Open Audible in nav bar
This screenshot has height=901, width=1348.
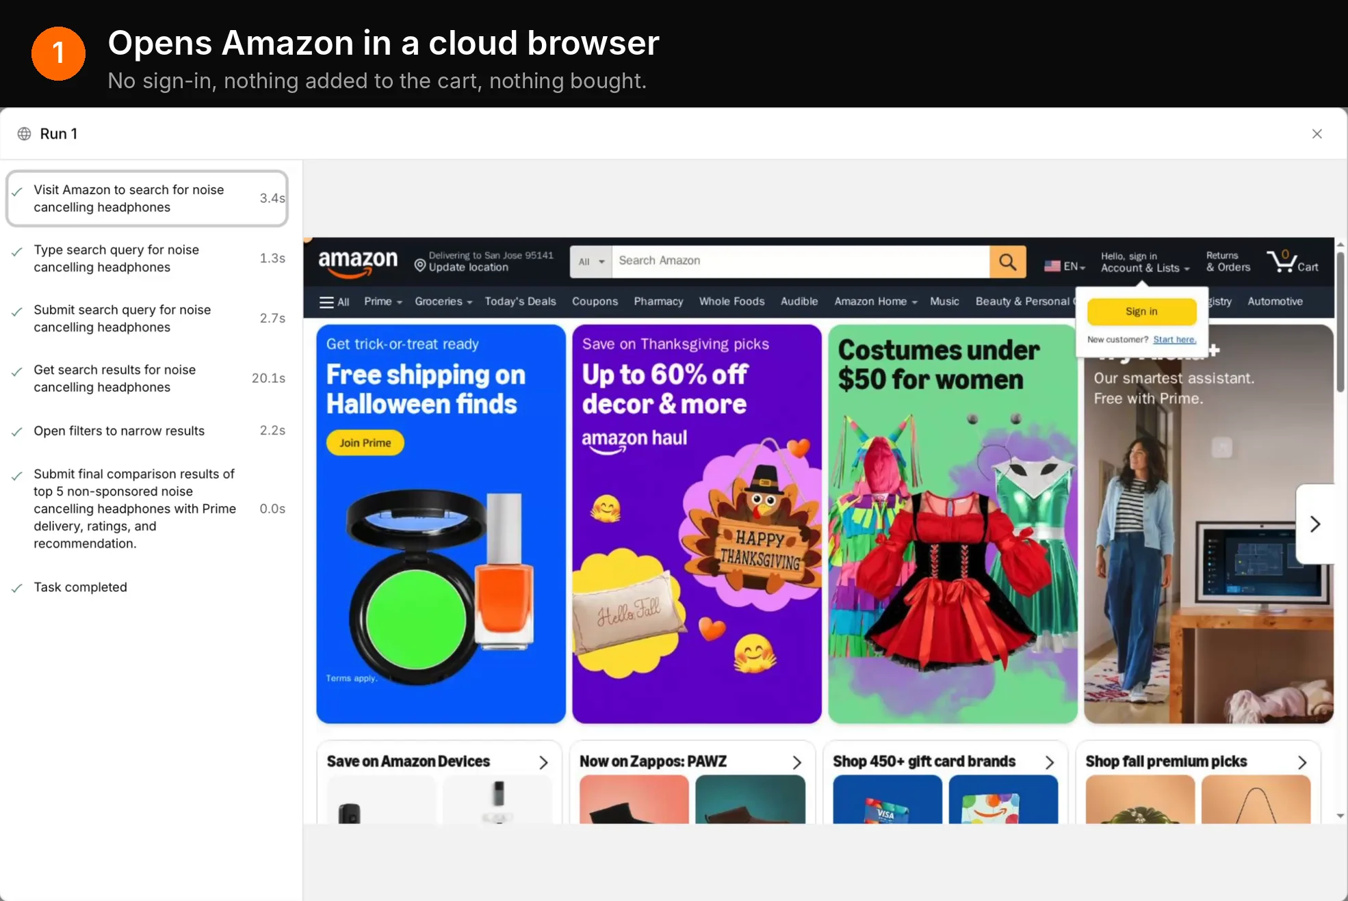pos(799,301)
